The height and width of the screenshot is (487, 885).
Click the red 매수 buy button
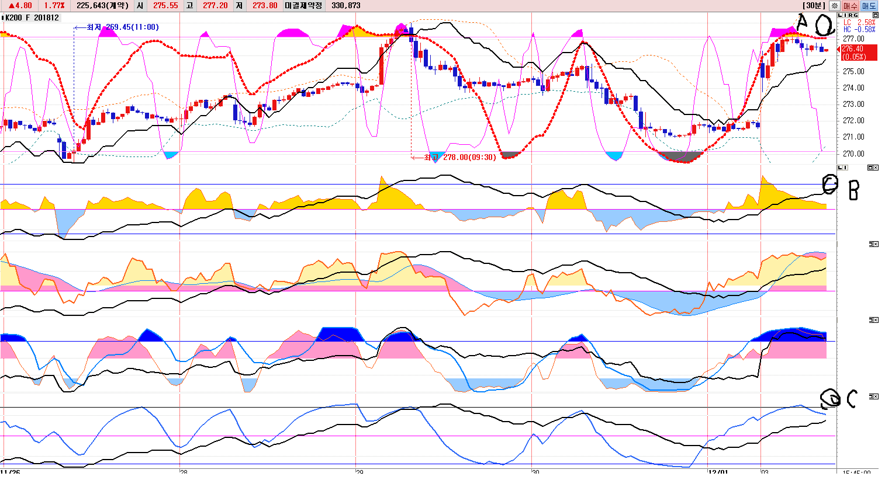pos(850,5)
